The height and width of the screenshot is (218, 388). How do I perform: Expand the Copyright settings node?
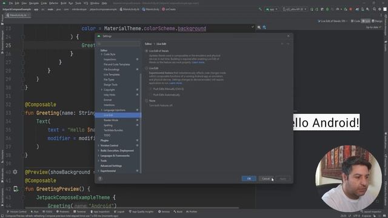tap(102, 90)
